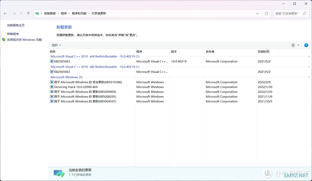Image resolution: width=312 pixels, height=181 pixels.
Task: Collapse the Visual C++ 2010 x86 group chevron
Action: pyautogui.click(x=309, y=67)
